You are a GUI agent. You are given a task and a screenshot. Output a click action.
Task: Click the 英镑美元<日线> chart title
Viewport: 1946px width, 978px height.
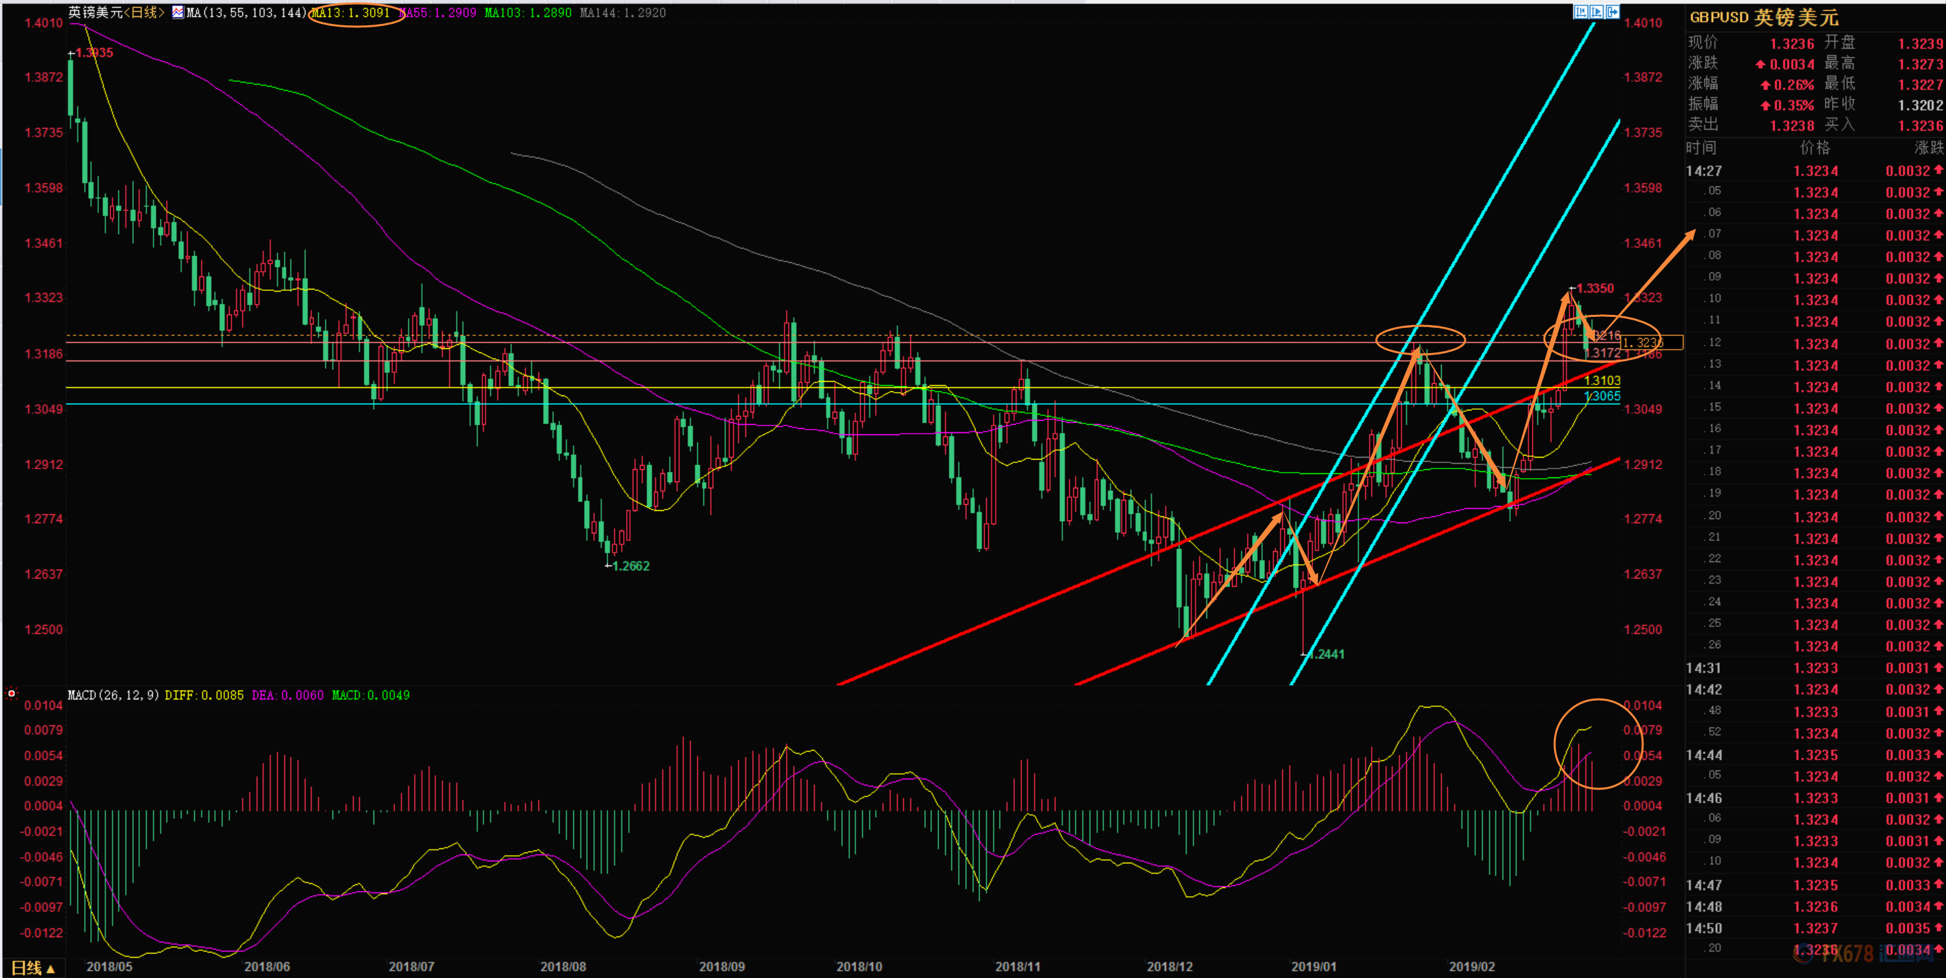click(116, 12)
